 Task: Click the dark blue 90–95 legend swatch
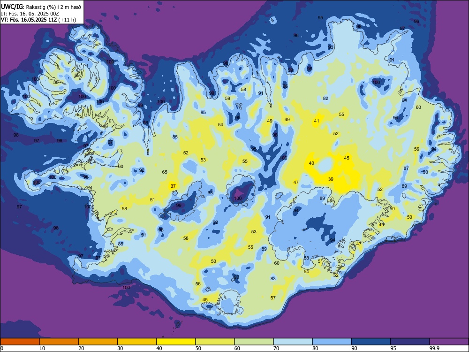pos(371,342)
